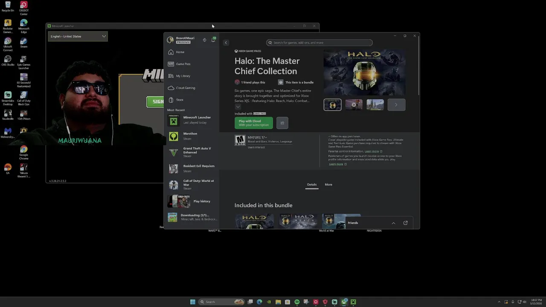Switch to the Details tab

pos(312,185)
